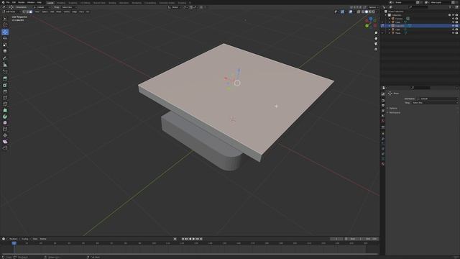Image resolution: width=460 pixels, height=259 pixels.
Task: Open the Drag dropdown in tool panel
Action: pyautogui.click(x=434, y=103)
